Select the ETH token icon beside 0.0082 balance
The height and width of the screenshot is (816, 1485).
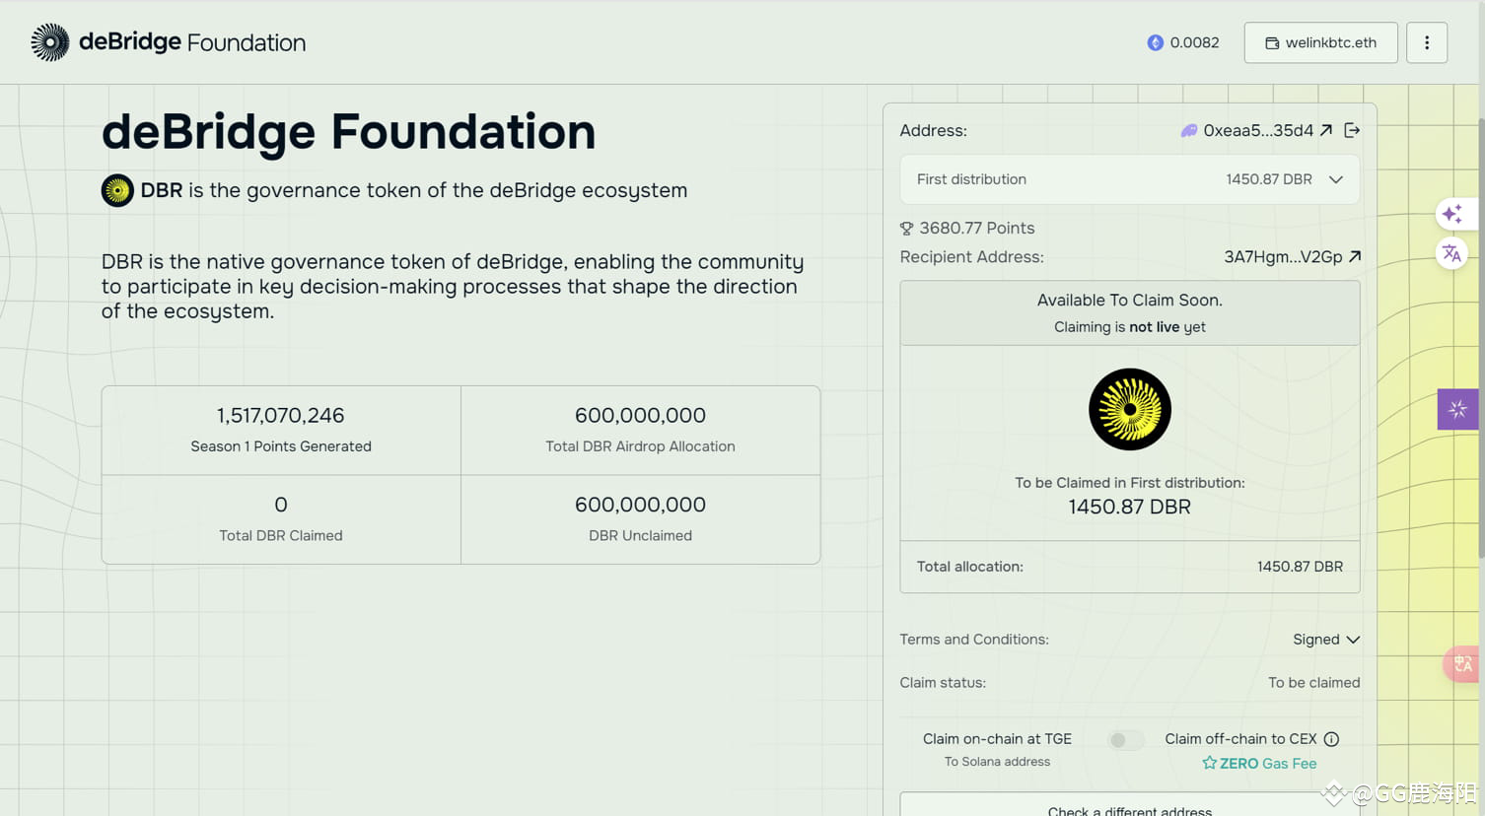1155,42
